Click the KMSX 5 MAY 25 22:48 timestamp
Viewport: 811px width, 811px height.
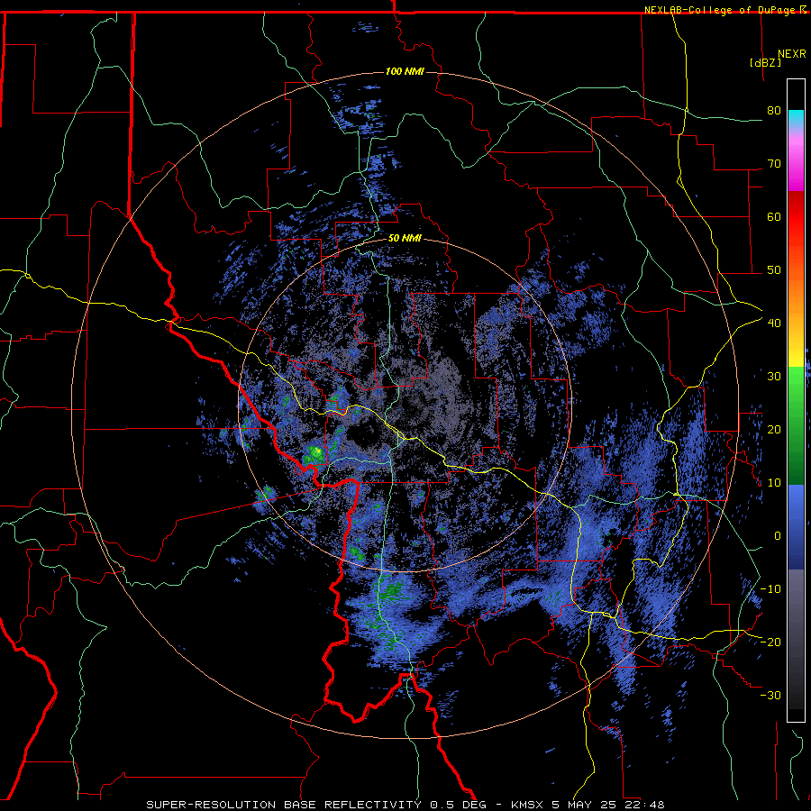click(x=588, y=805)
